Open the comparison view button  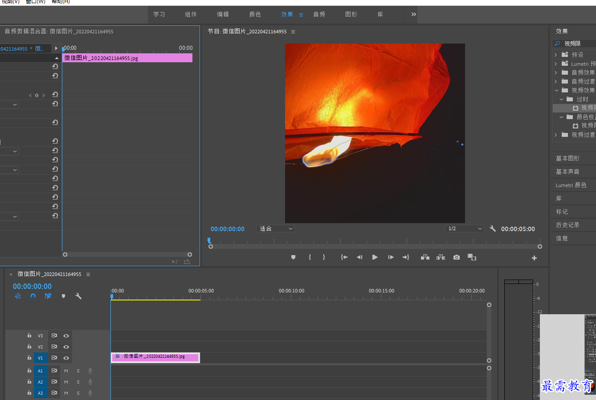pyautogui.click(x=472, y=257)
